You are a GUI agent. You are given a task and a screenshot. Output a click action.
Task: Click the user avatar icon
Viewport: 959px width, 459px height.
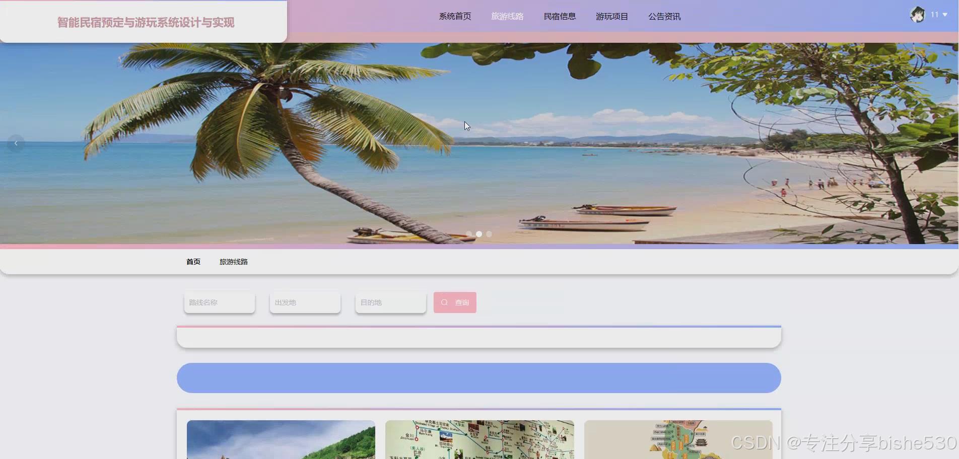pyautogui.click(x=917, y=15)
